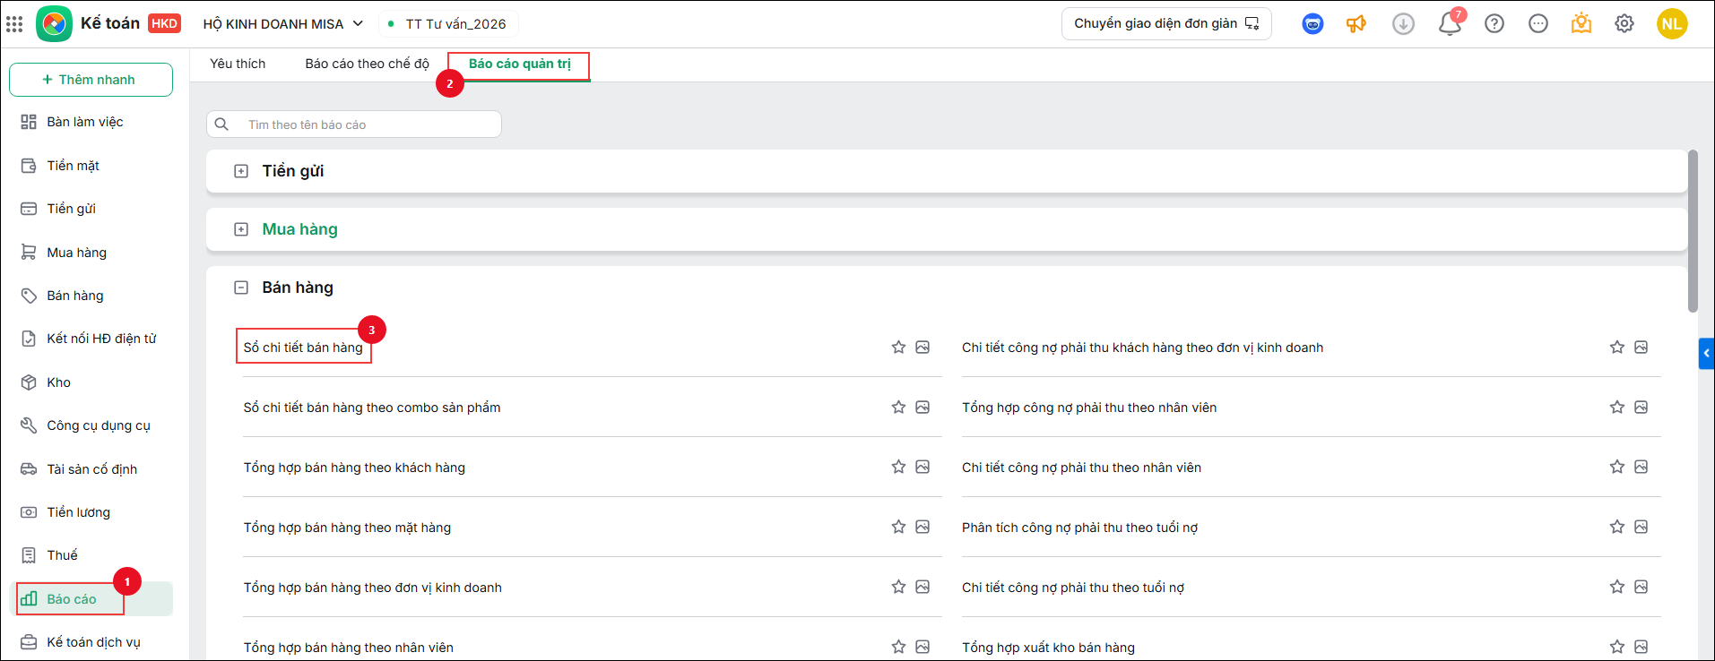Open Thuế in the sidebar
This screenshot has height=661, width=1715.
[91, 555]
